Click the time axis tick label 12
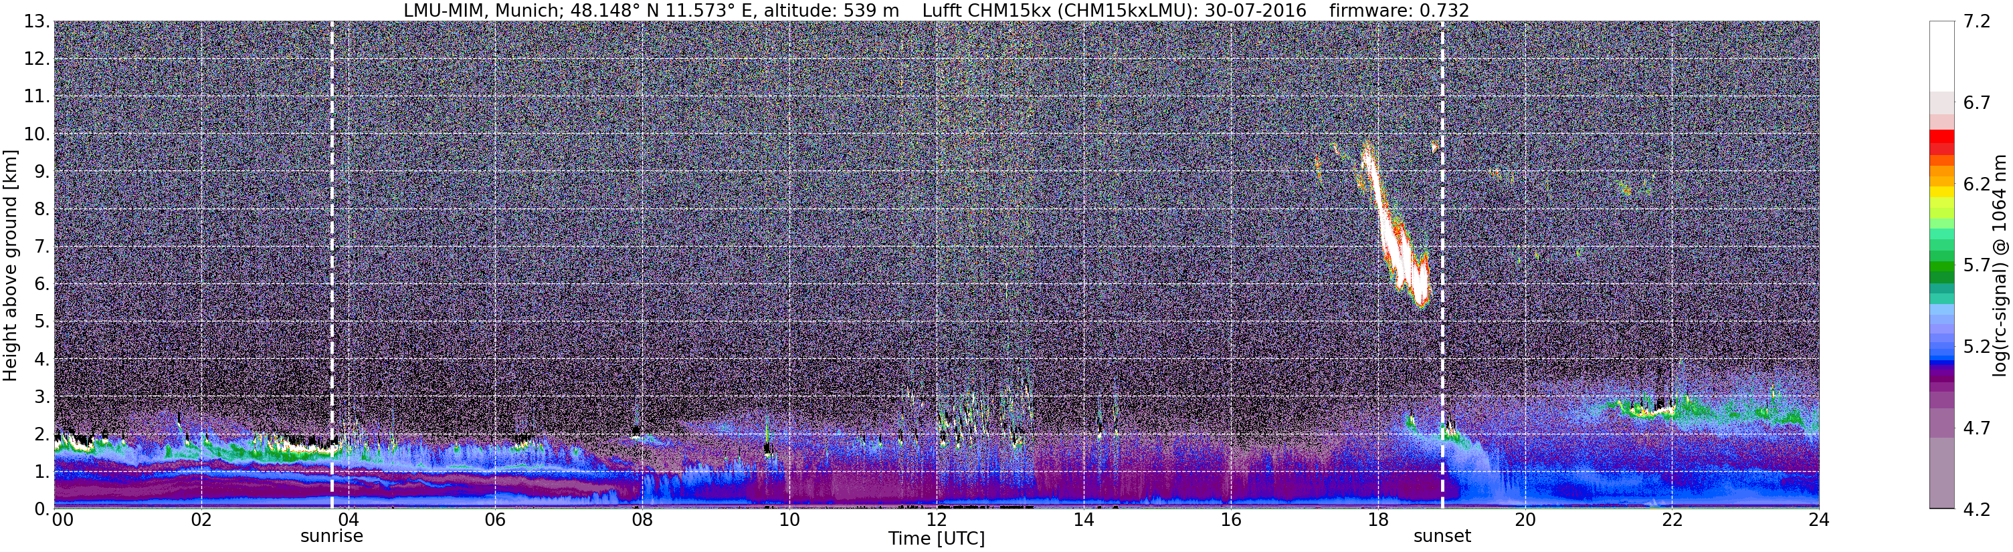Image resolution: width=2013 pixels, height=552 pixels. (x=936, y=520)
